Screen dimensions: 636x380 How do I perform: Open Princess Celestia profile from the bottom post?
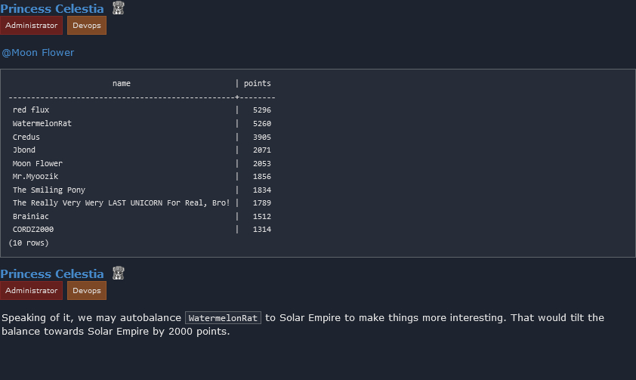[52, 273]
